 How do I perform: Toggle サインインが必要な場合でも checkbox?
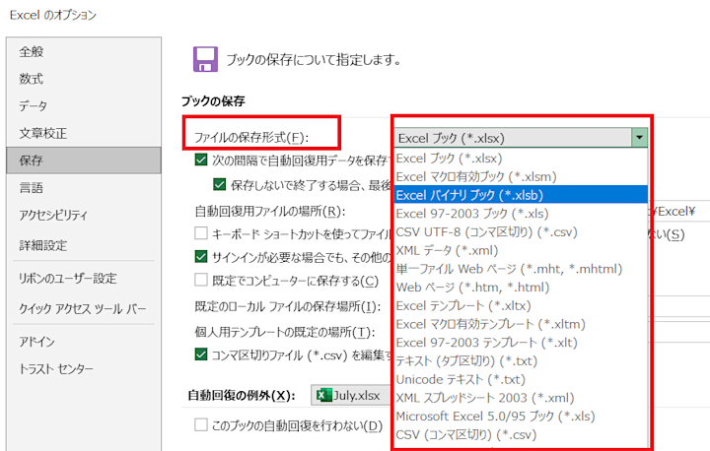point(201,256)
